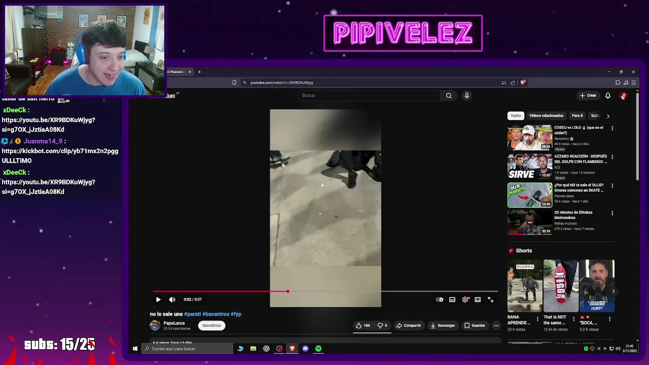Open the browser extensions puzzle icon
The width and height of the screenshot is (649, 365).
tap(618, 83)
